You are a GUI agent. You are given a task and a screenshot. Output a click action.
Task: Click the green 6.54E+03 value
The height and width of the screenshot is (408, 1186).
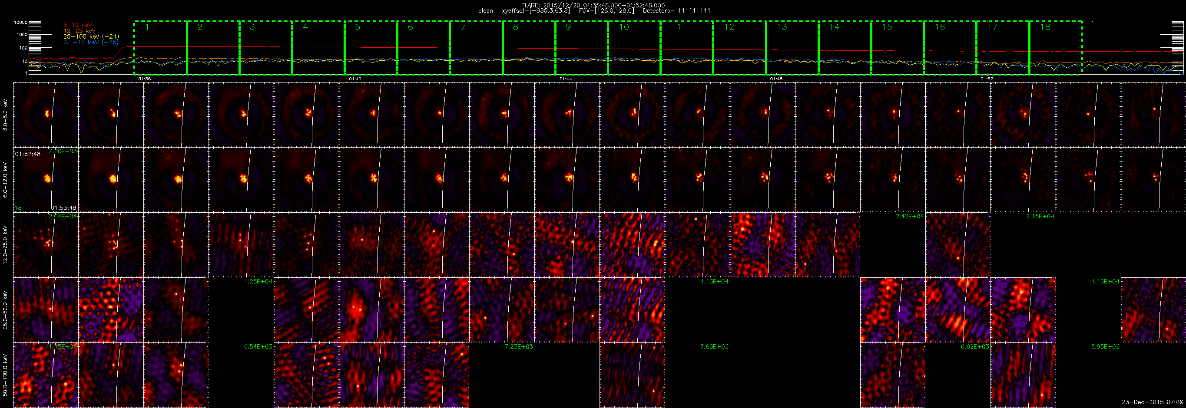click(x=258, y=346)
